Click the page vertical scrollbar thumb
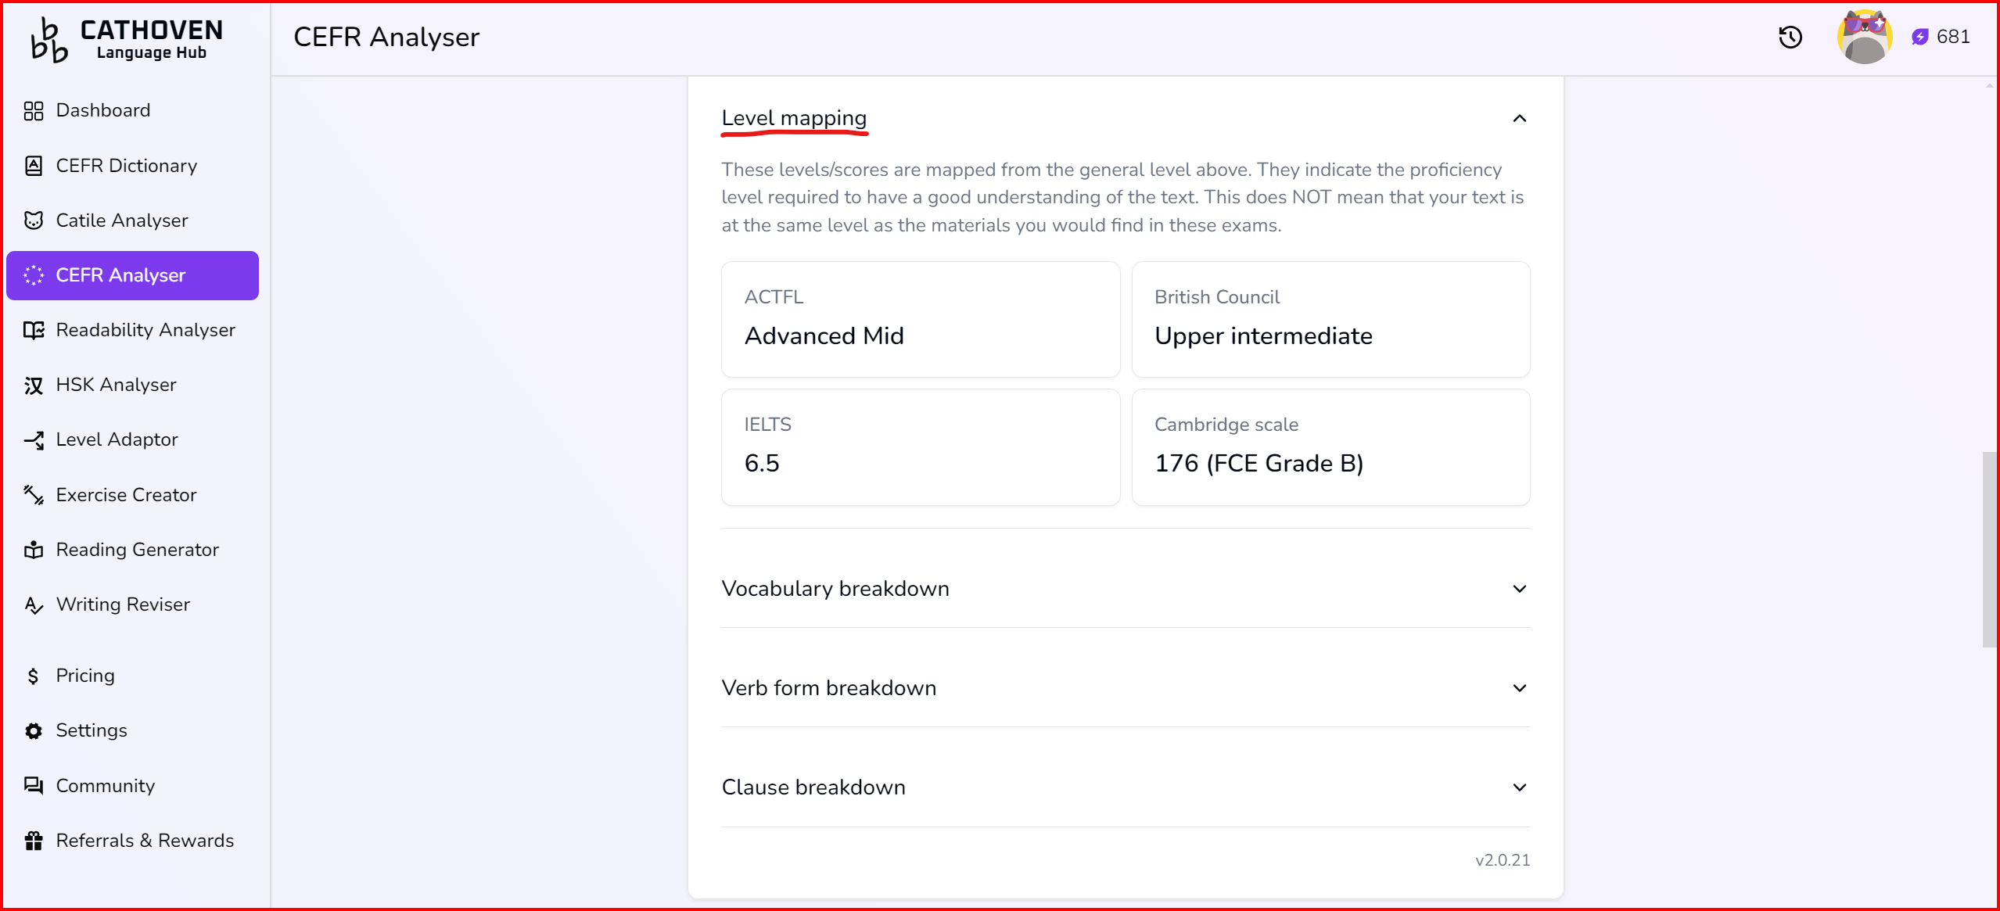 pyautogui.click(x=1989, y=549)
